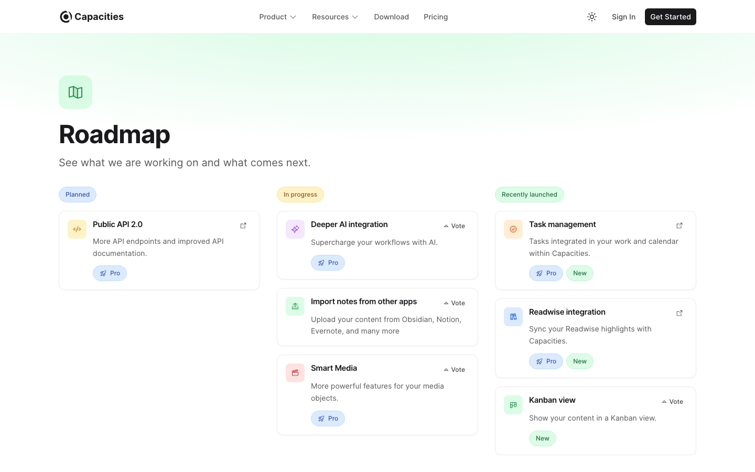Click the Import notes from other apps title
755x472 pixels.
(x=364, y=302)
